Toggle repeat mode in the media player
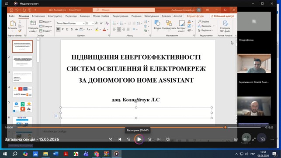The width and height of the screenshot is (281, 158). coord(168,139)
